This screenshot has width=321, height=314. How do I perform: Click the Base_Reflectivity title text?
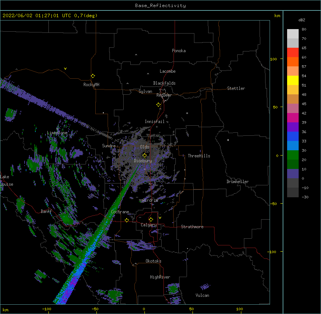pyautogui.click(x=160, y=6)
